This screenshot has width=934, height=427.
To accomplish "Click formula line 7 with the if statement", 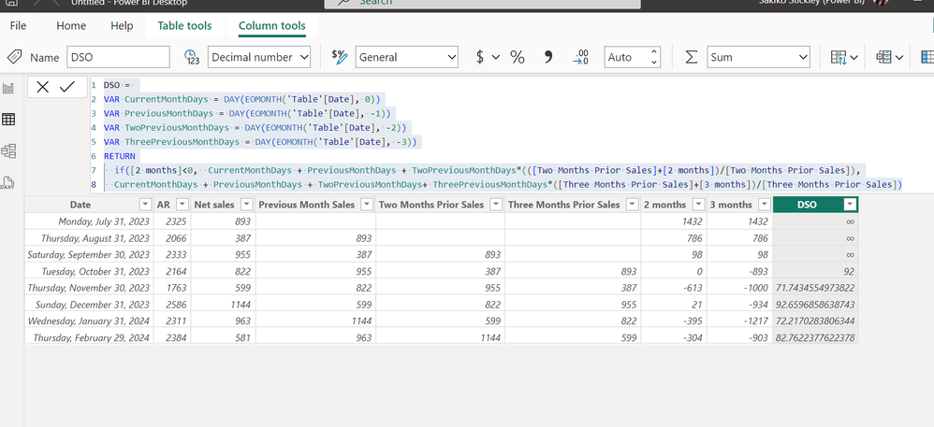I will point(488,170).
